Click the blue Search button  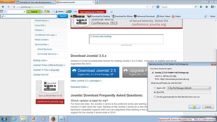63,16
